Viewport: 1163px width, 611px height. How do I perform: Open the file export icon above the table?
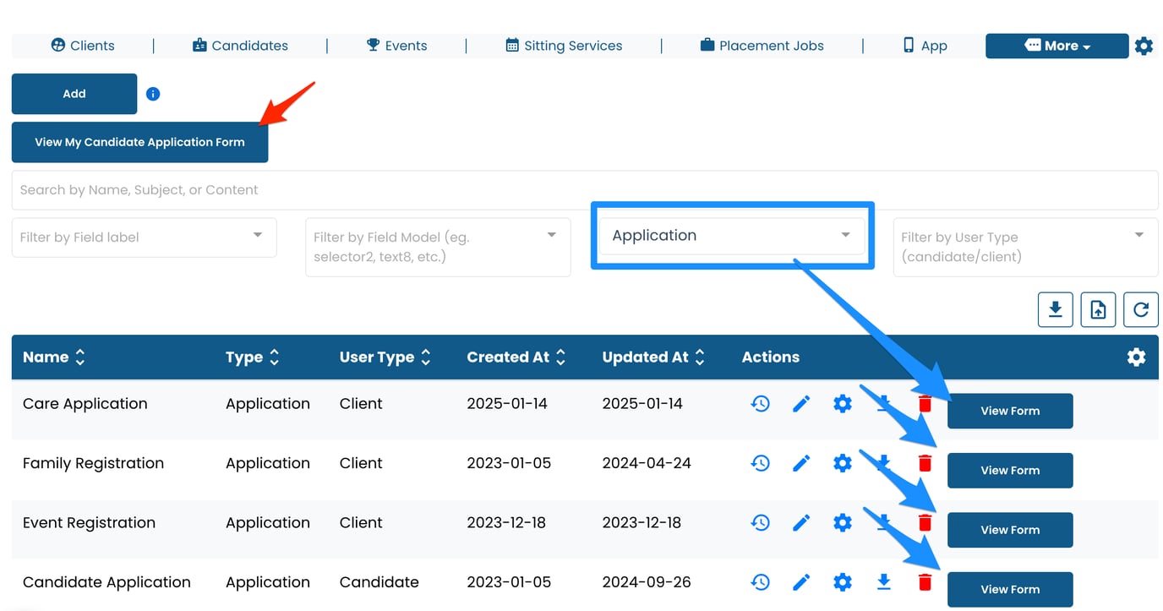1098,309
